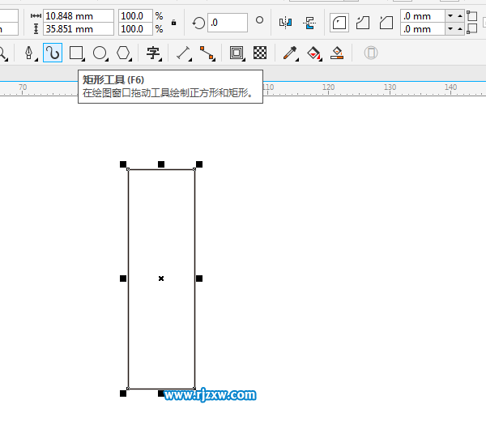Viewport: 486px width, 438px height.
Task: Select the Connector tool
Action: pyautogui.click(x=207, y=53)
